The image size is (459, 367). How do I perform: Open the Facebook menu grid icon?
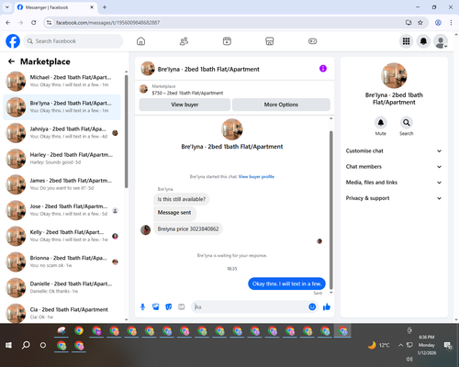pos(406,41)
